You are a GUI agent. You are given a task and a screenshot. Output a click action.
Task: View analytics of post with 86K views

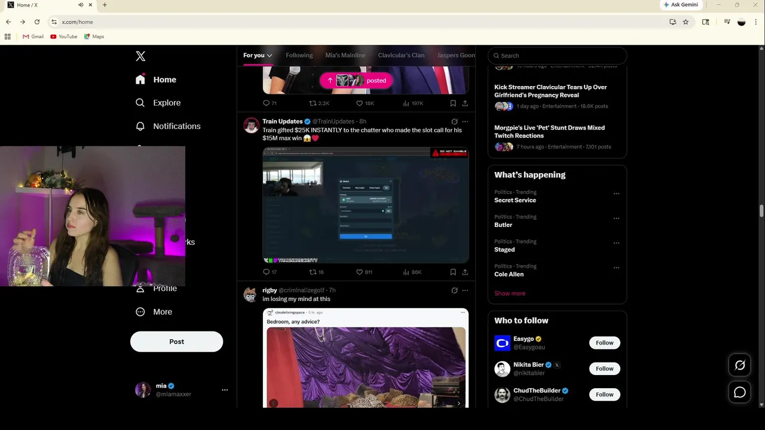click(412, 272)
